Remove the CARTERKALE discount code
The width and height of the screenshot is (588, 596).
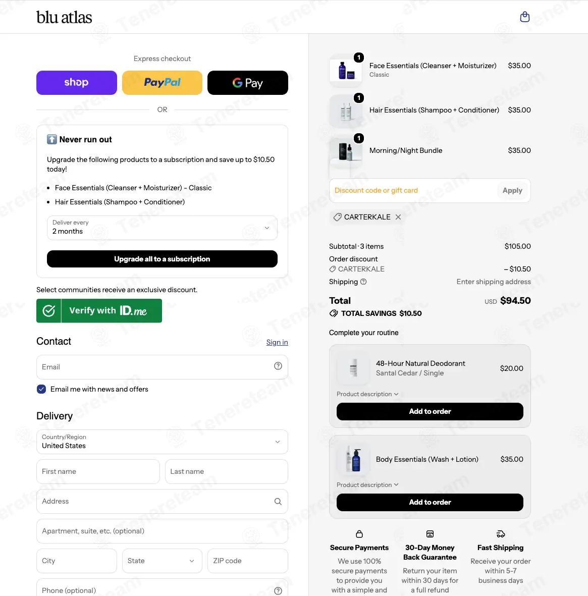tap(398, 217)
